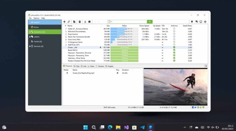Click Add Torrent from URL link icon
This screenshot has height=131, width=236.
click(x=69, y=21)
